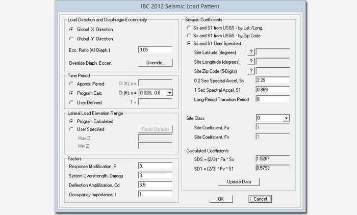Click the Site Coefficient Fv field
Screen dimensions: 357x215
(273, 137)
